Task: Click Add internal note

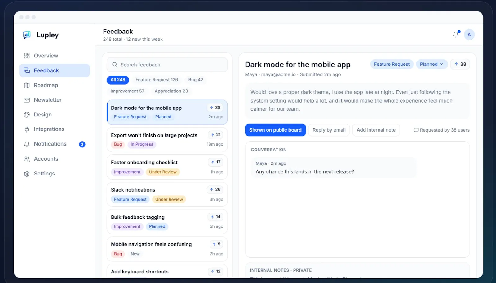Action: click(x=376, y=130)
